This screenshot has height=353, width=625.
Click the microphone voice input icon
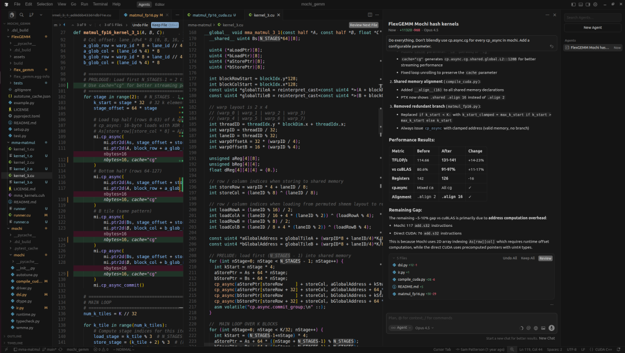(552, 328)
